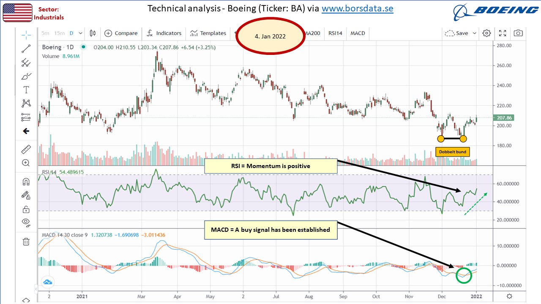Select the brush drawing tool

pyautogui.click(x=26, y=76)
